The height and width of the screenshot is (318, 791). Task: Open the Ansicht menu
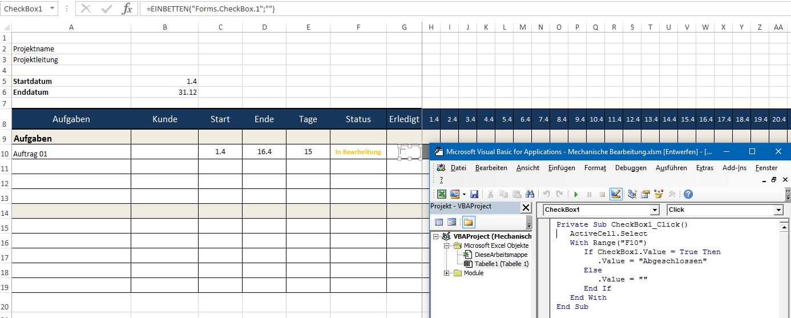coord(528,168)
